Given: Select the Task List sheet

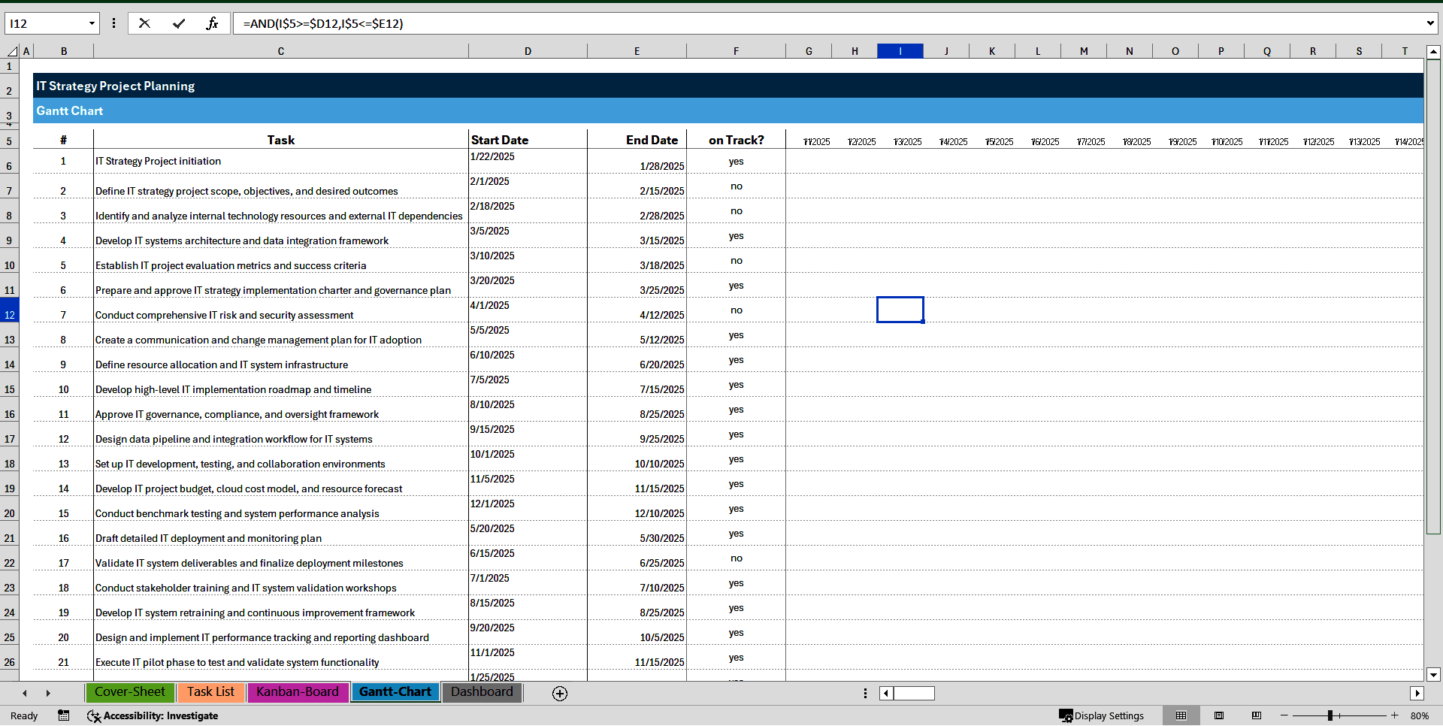Looking at the screenshot, I should pos(210,692).
